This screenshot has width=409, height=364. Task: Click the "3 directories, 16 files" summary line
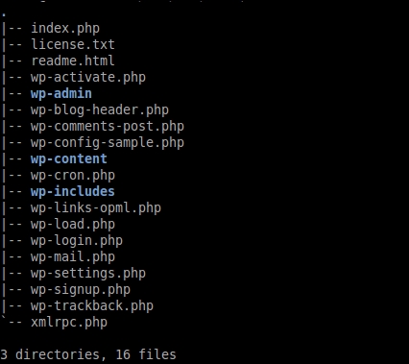(x=88, y=355)
